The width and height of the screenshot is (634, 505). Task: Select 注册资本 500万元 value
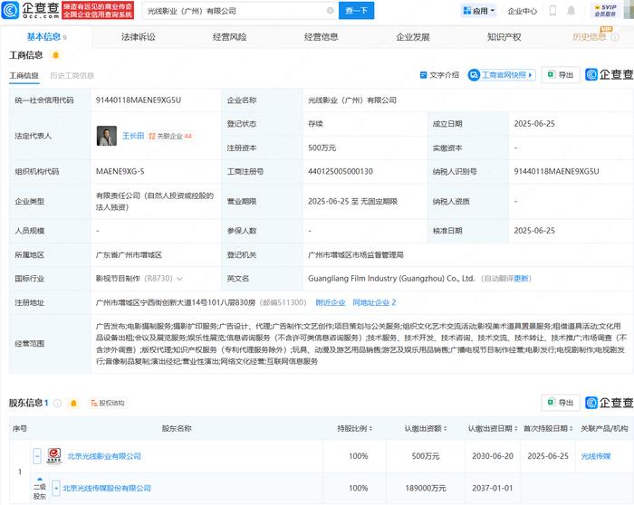coord(322,148)
